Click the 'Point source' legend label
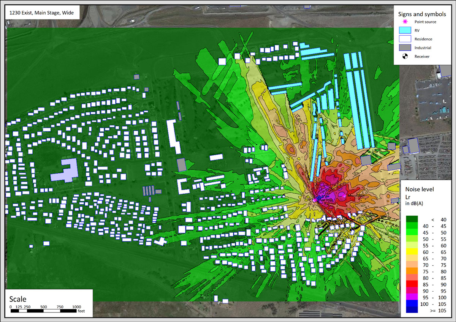 coord(425,22)
